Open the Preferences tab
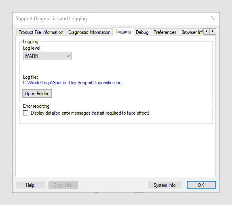Image resolution: width=232 pixels, height=205 pixels. click(x=165, y=32)
